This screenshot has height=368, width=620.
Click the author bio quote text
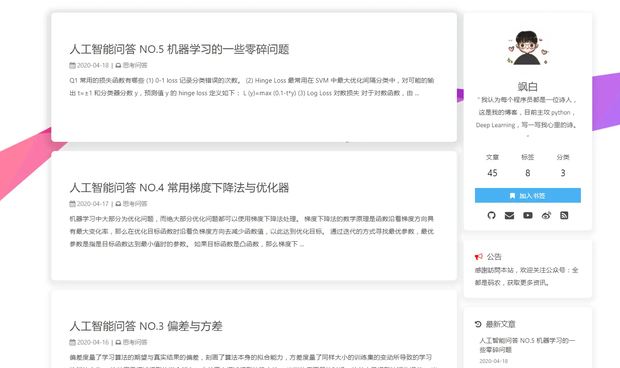click(528, 118)
